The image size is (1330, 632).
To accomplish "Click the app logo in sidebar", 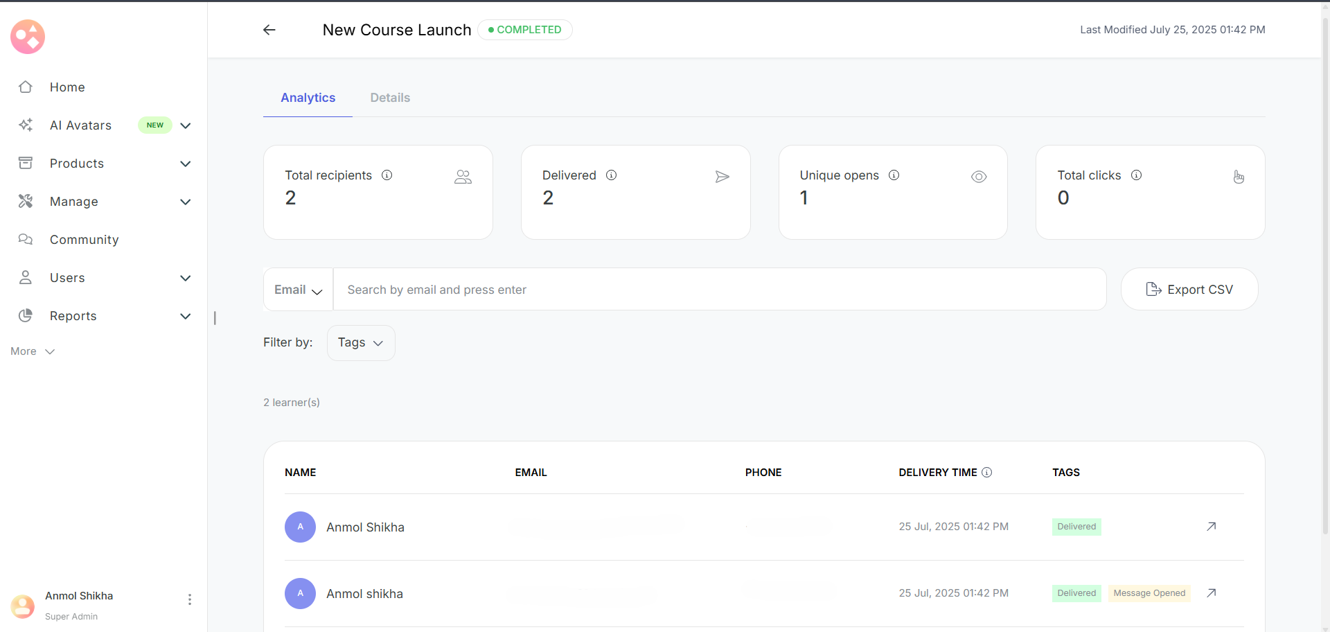I will (x=28, y=37).
